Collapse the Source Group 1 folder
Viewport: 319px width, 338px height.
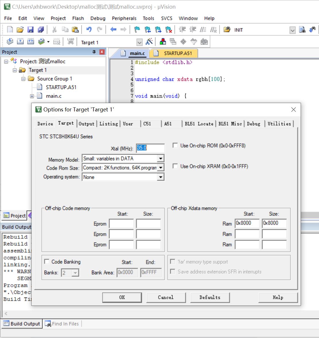[23, 79]
